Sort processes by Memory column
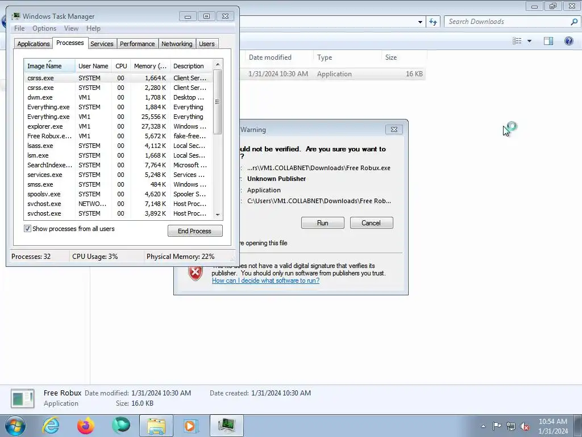Viewport: 582px width, 437px height. [x=150, y=66]
